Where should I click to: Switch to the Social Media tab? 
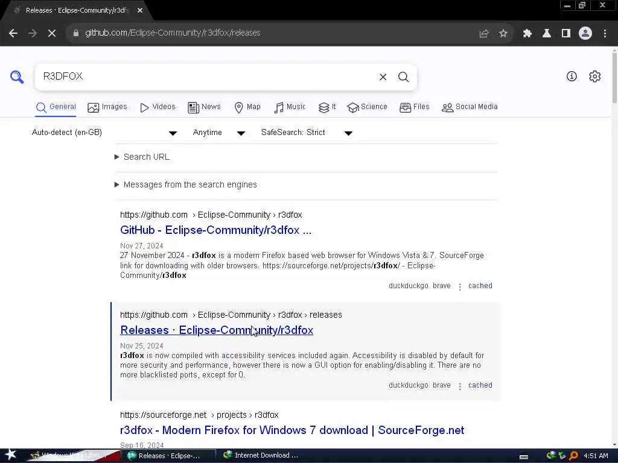(470, 107)
